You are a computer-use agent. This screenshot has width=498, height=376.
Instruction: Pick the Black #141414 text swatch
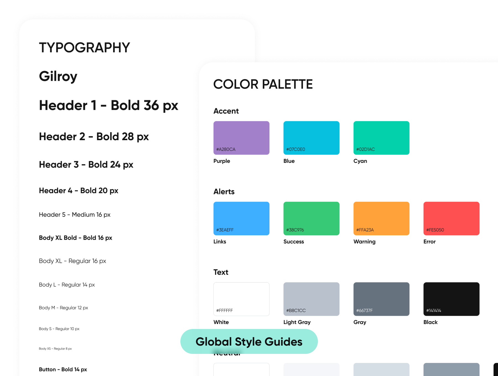click(x=451, y=299)
